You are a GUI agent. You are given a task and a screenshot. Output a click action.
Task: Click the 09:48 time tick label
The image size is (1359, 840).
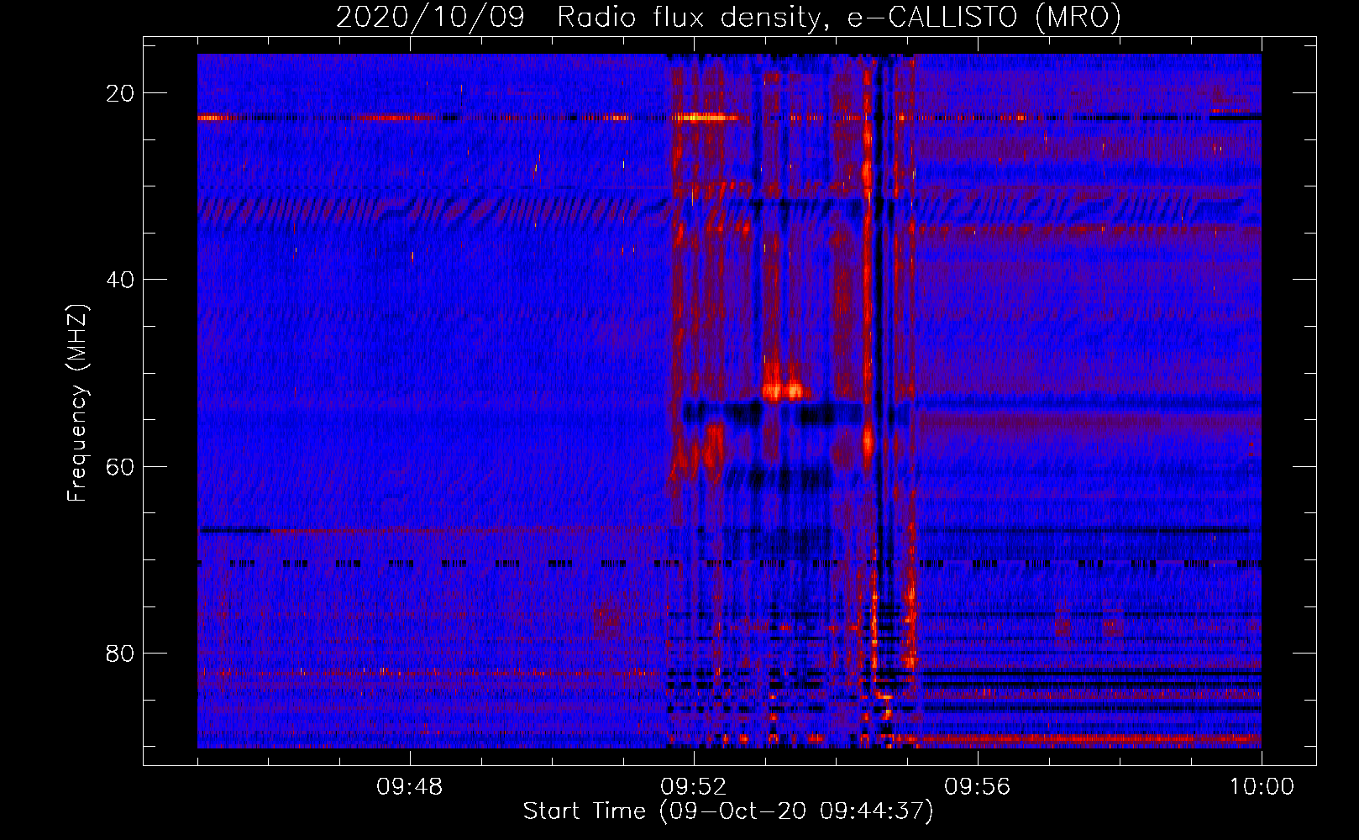pos(409,787)
